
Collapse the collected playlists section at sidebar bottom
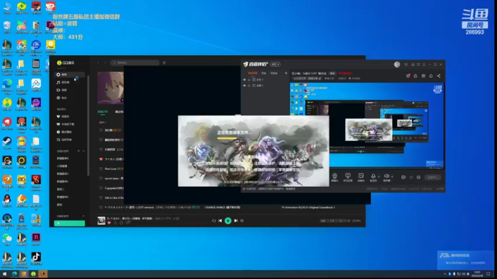(x=83, y=216)
